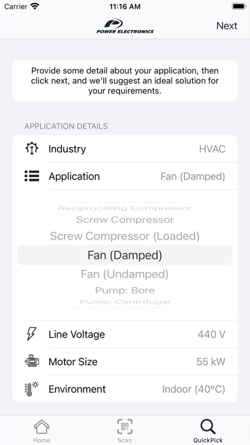
Task: Tap the Application list icon
Action: [32, 176]
